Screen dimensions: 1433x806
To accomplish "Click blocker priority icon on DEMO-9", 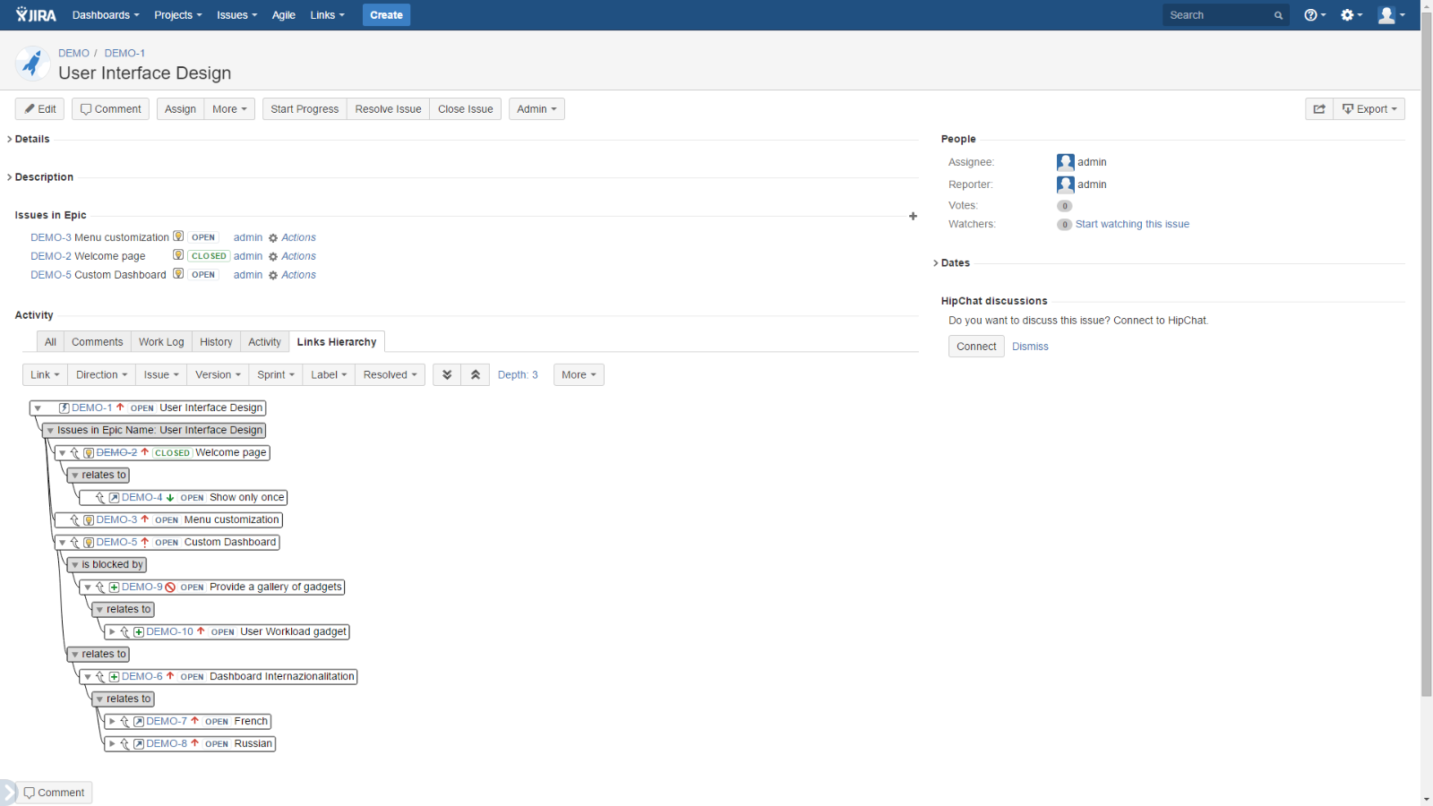I will coord(170,587).
